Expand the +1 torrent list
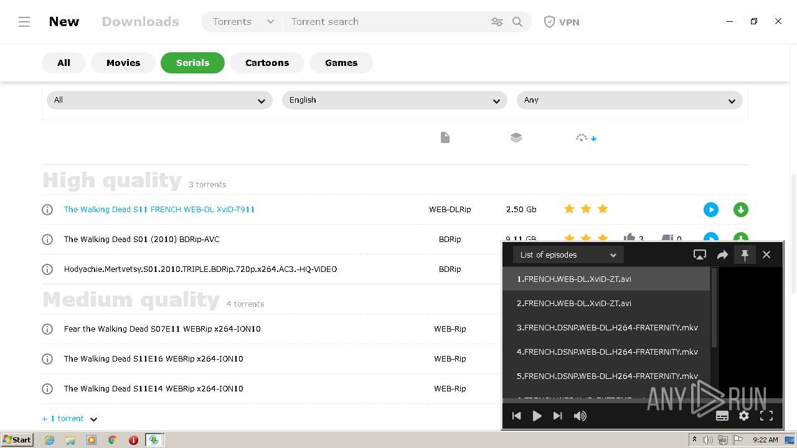 point(70,419)
